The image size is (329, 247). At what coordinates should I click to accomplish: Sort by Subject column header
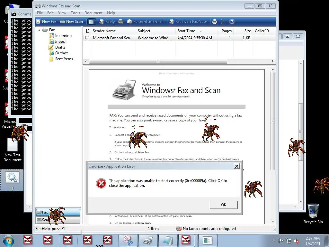[156, 31]
